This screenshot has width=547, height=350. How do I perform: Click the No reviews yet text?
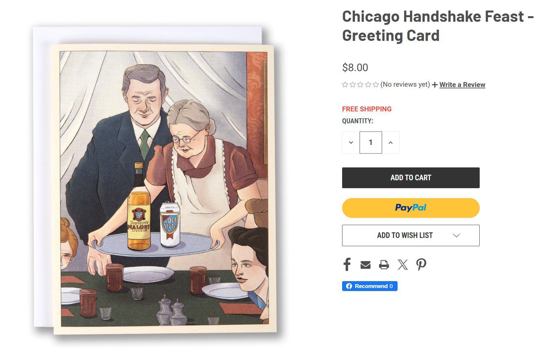(405, 84)
